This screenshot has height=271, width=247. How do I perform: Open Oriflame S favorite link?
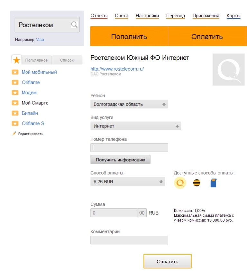[x=33, y=123]
